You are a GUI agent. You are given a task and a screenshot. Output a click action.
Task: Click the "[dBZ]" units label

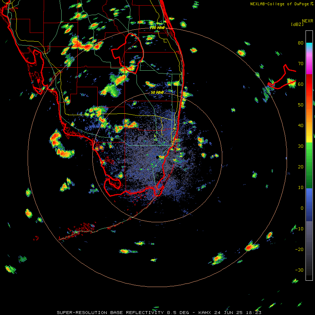click(297, 24)
